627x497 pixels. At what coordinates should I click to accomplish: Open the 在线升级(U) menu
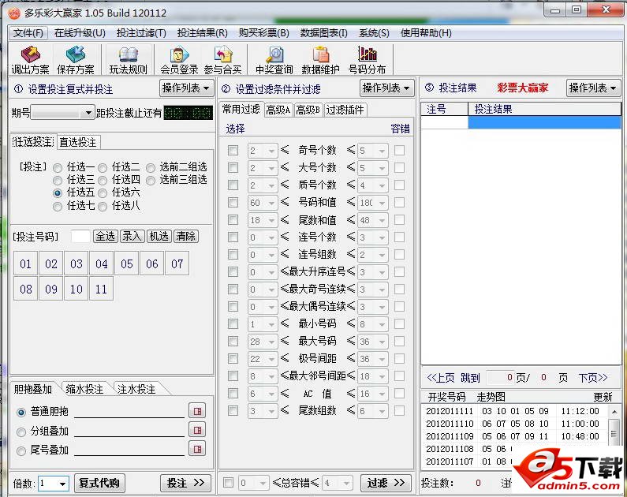(80, 33)
